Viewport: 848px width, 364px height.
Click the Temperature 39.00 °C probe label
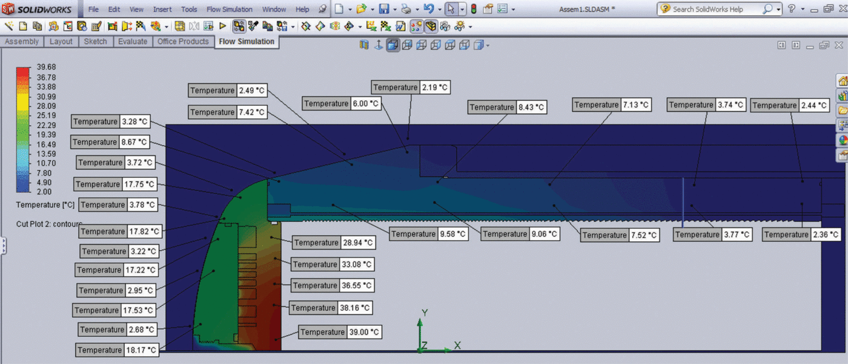(x=340, y=332)
